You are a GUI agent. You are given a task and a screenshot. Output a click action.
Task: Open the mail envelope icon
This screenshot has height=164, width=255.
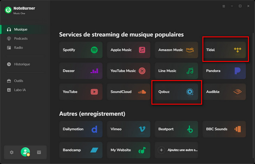(x=39, y=152)
